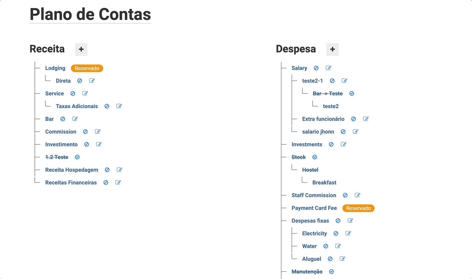This screenshot has height=279, width=472.
Task: Edit the Direta account
Action: coord(92,81)
